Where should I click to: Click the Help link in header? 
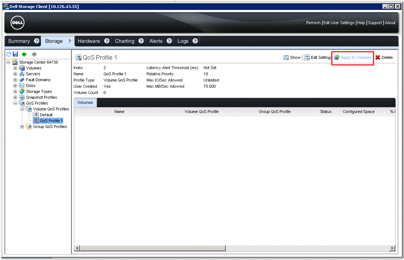361,23
